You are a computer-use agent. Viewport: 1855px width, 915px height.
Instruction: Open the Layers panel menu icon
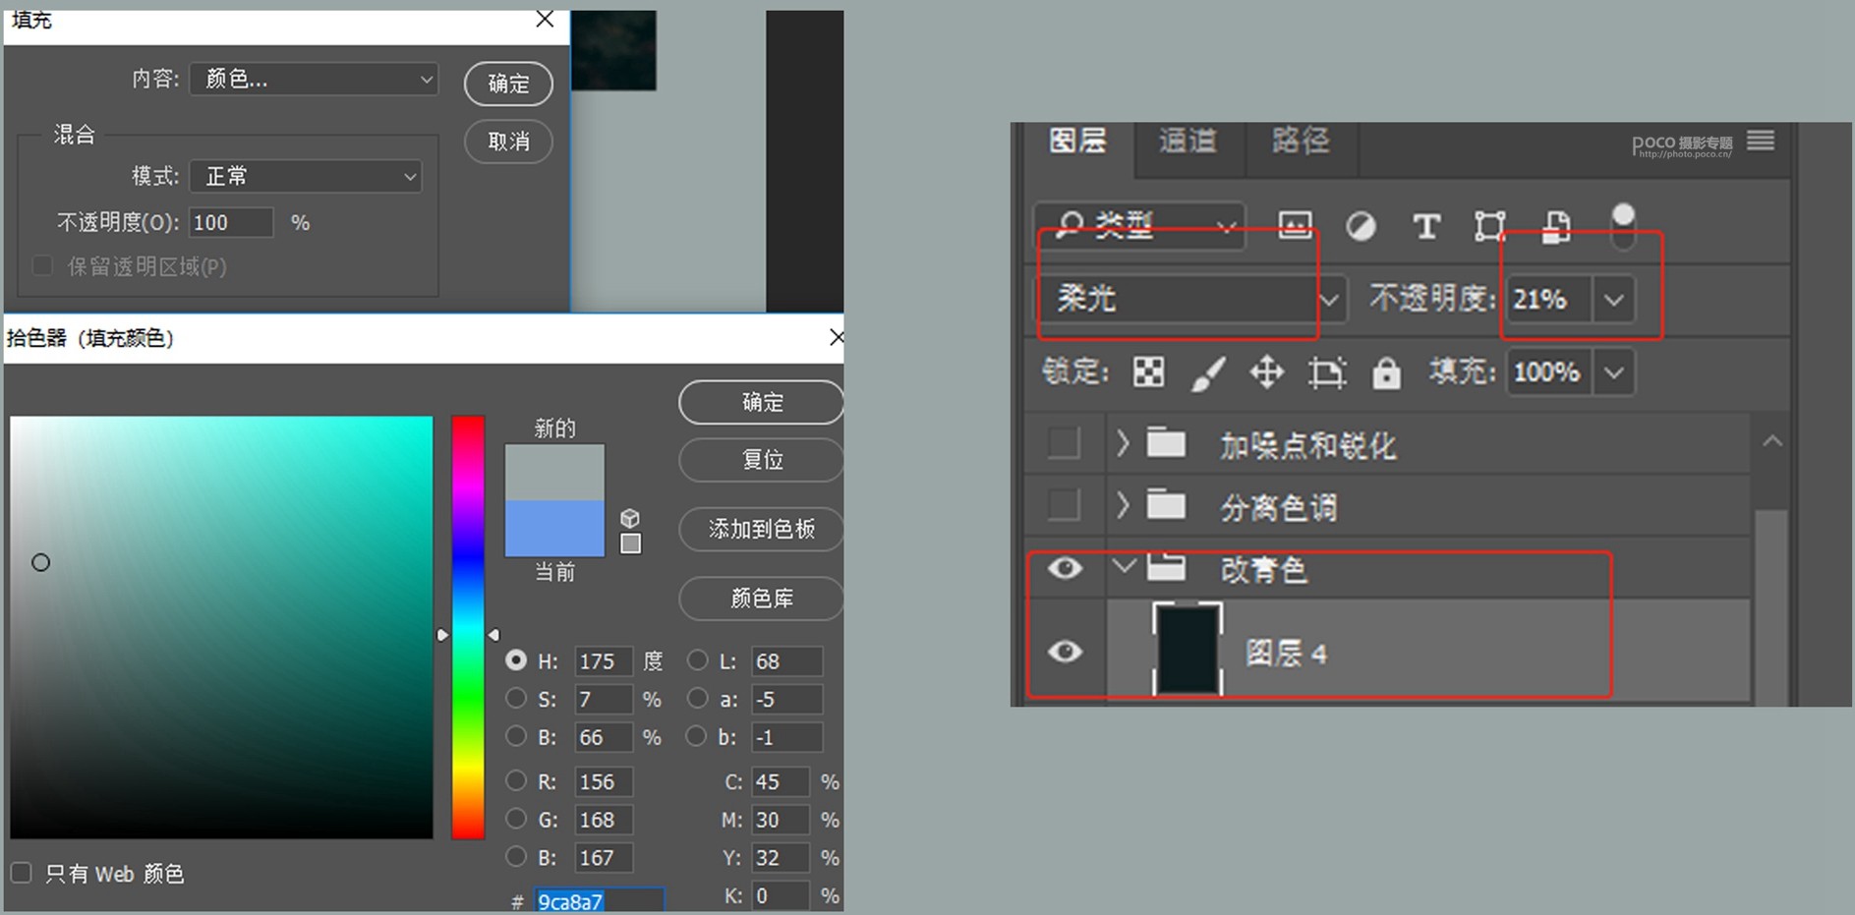(1761, 142)
